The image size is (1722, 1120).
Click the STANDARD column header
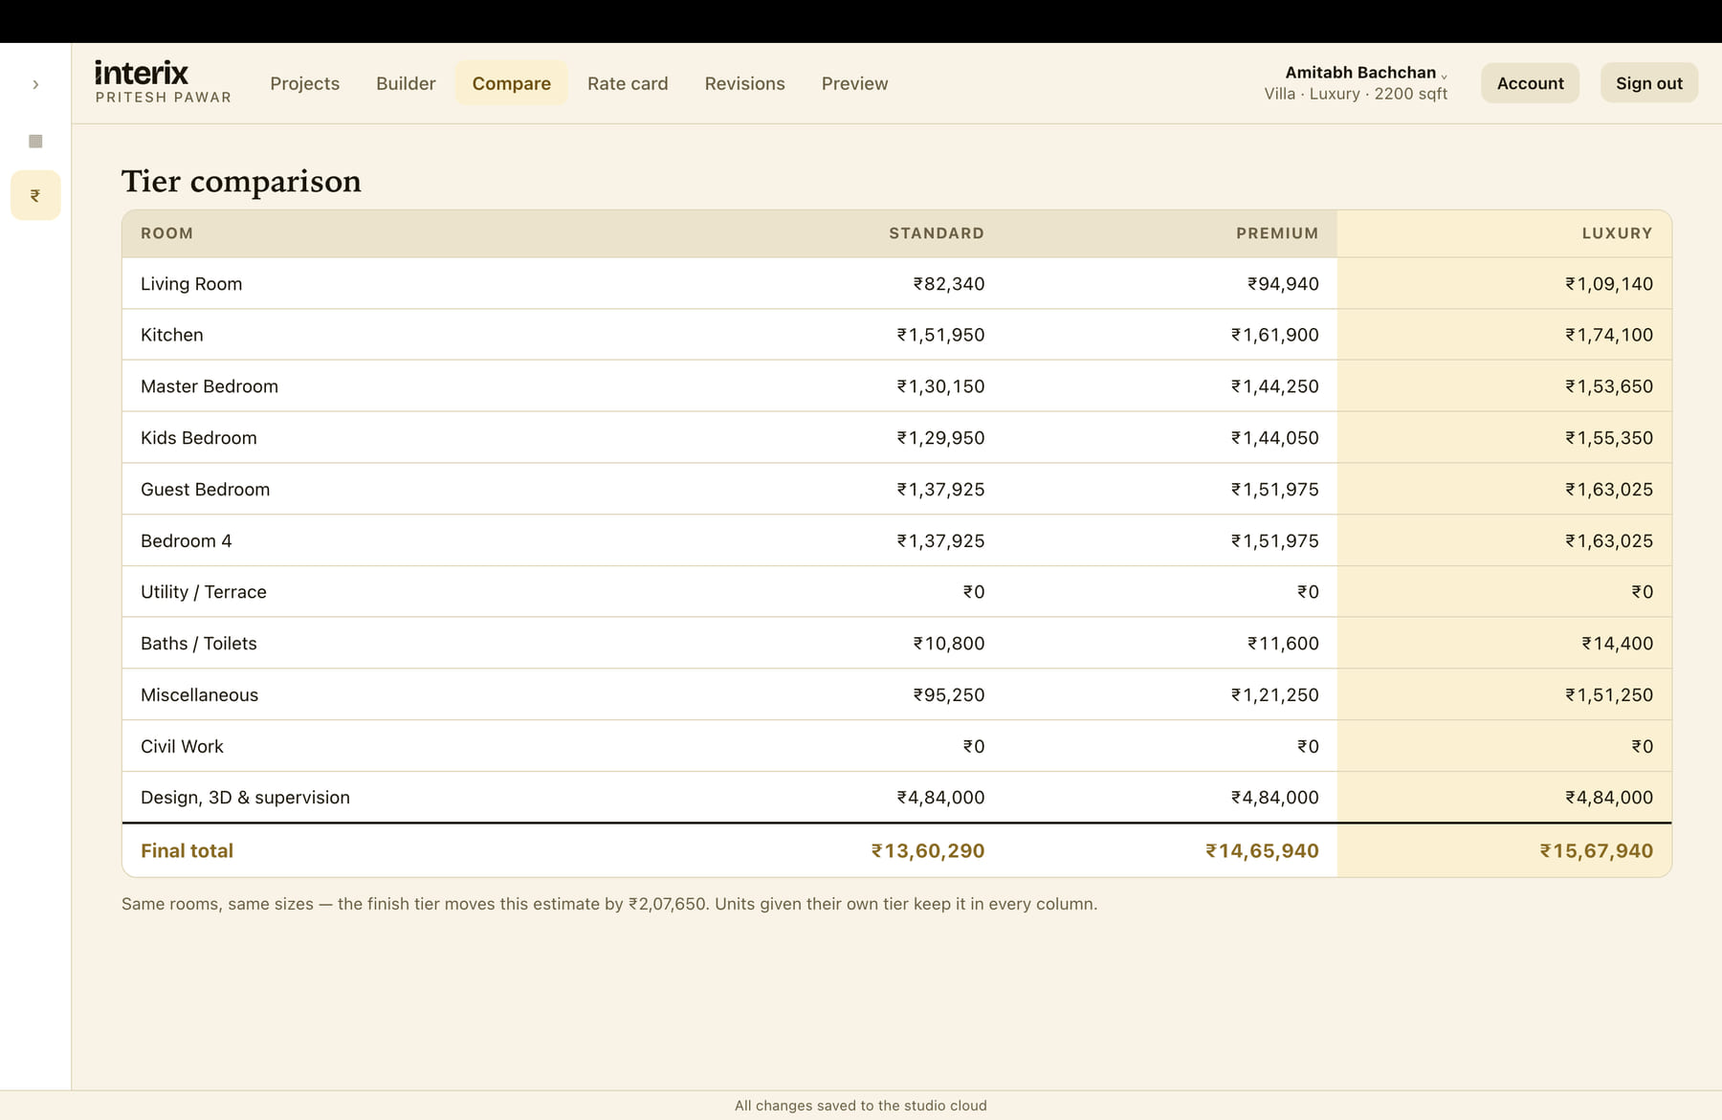coord(936,233)
